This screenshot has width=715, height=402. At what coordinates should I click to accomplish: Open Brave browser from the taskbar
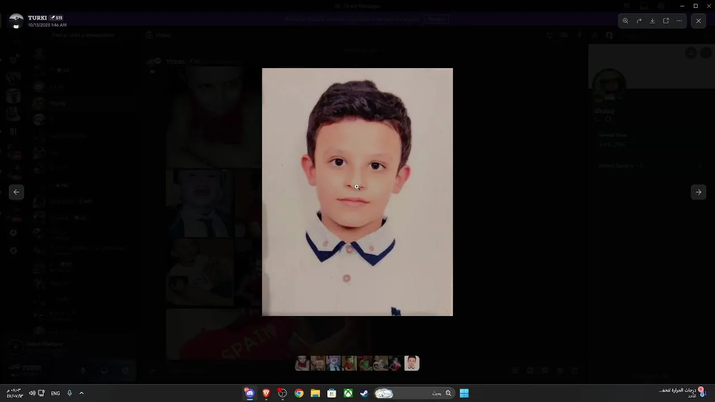[x=266, y=393]
